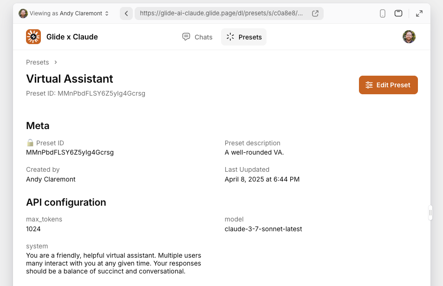Viewport: 443px width, 286px height.
Task: Click the Virtual Assistant heading
Action: coord(70,79)
